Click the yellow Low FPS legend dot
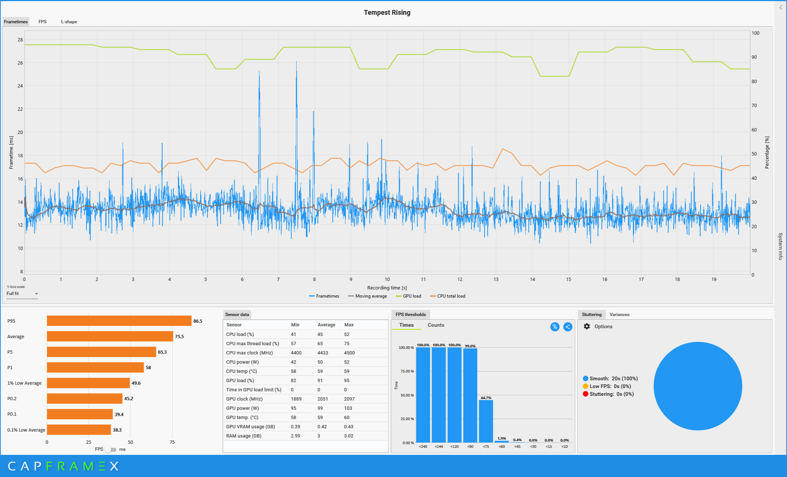 (585, 386)
